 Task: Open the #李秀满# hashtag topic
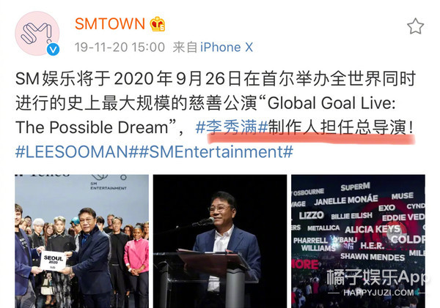pyautogui.click(x=232, y=127)
